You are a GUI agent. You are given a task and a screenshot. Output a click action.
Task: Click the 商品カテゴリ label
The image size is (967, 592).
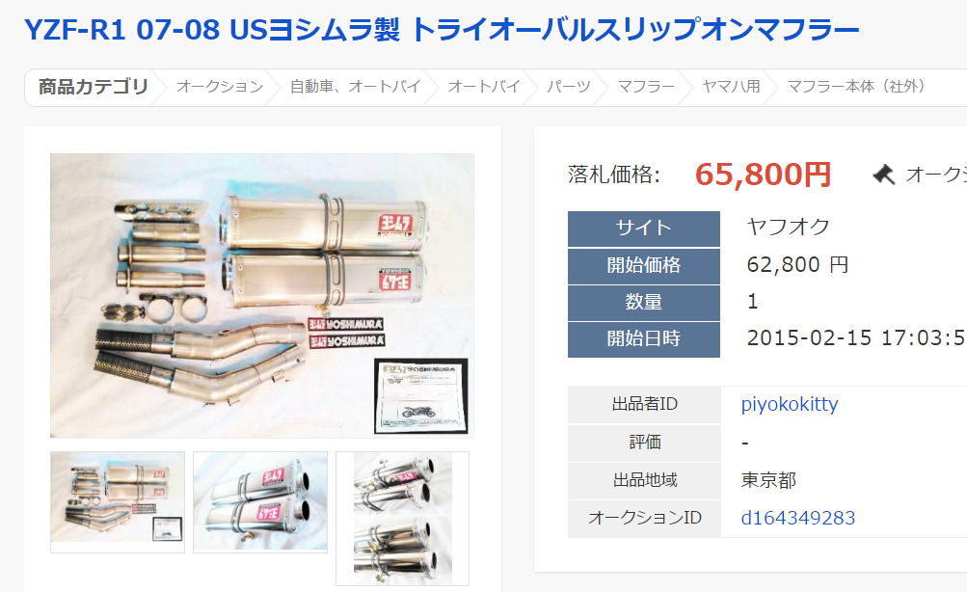point(94,87)
